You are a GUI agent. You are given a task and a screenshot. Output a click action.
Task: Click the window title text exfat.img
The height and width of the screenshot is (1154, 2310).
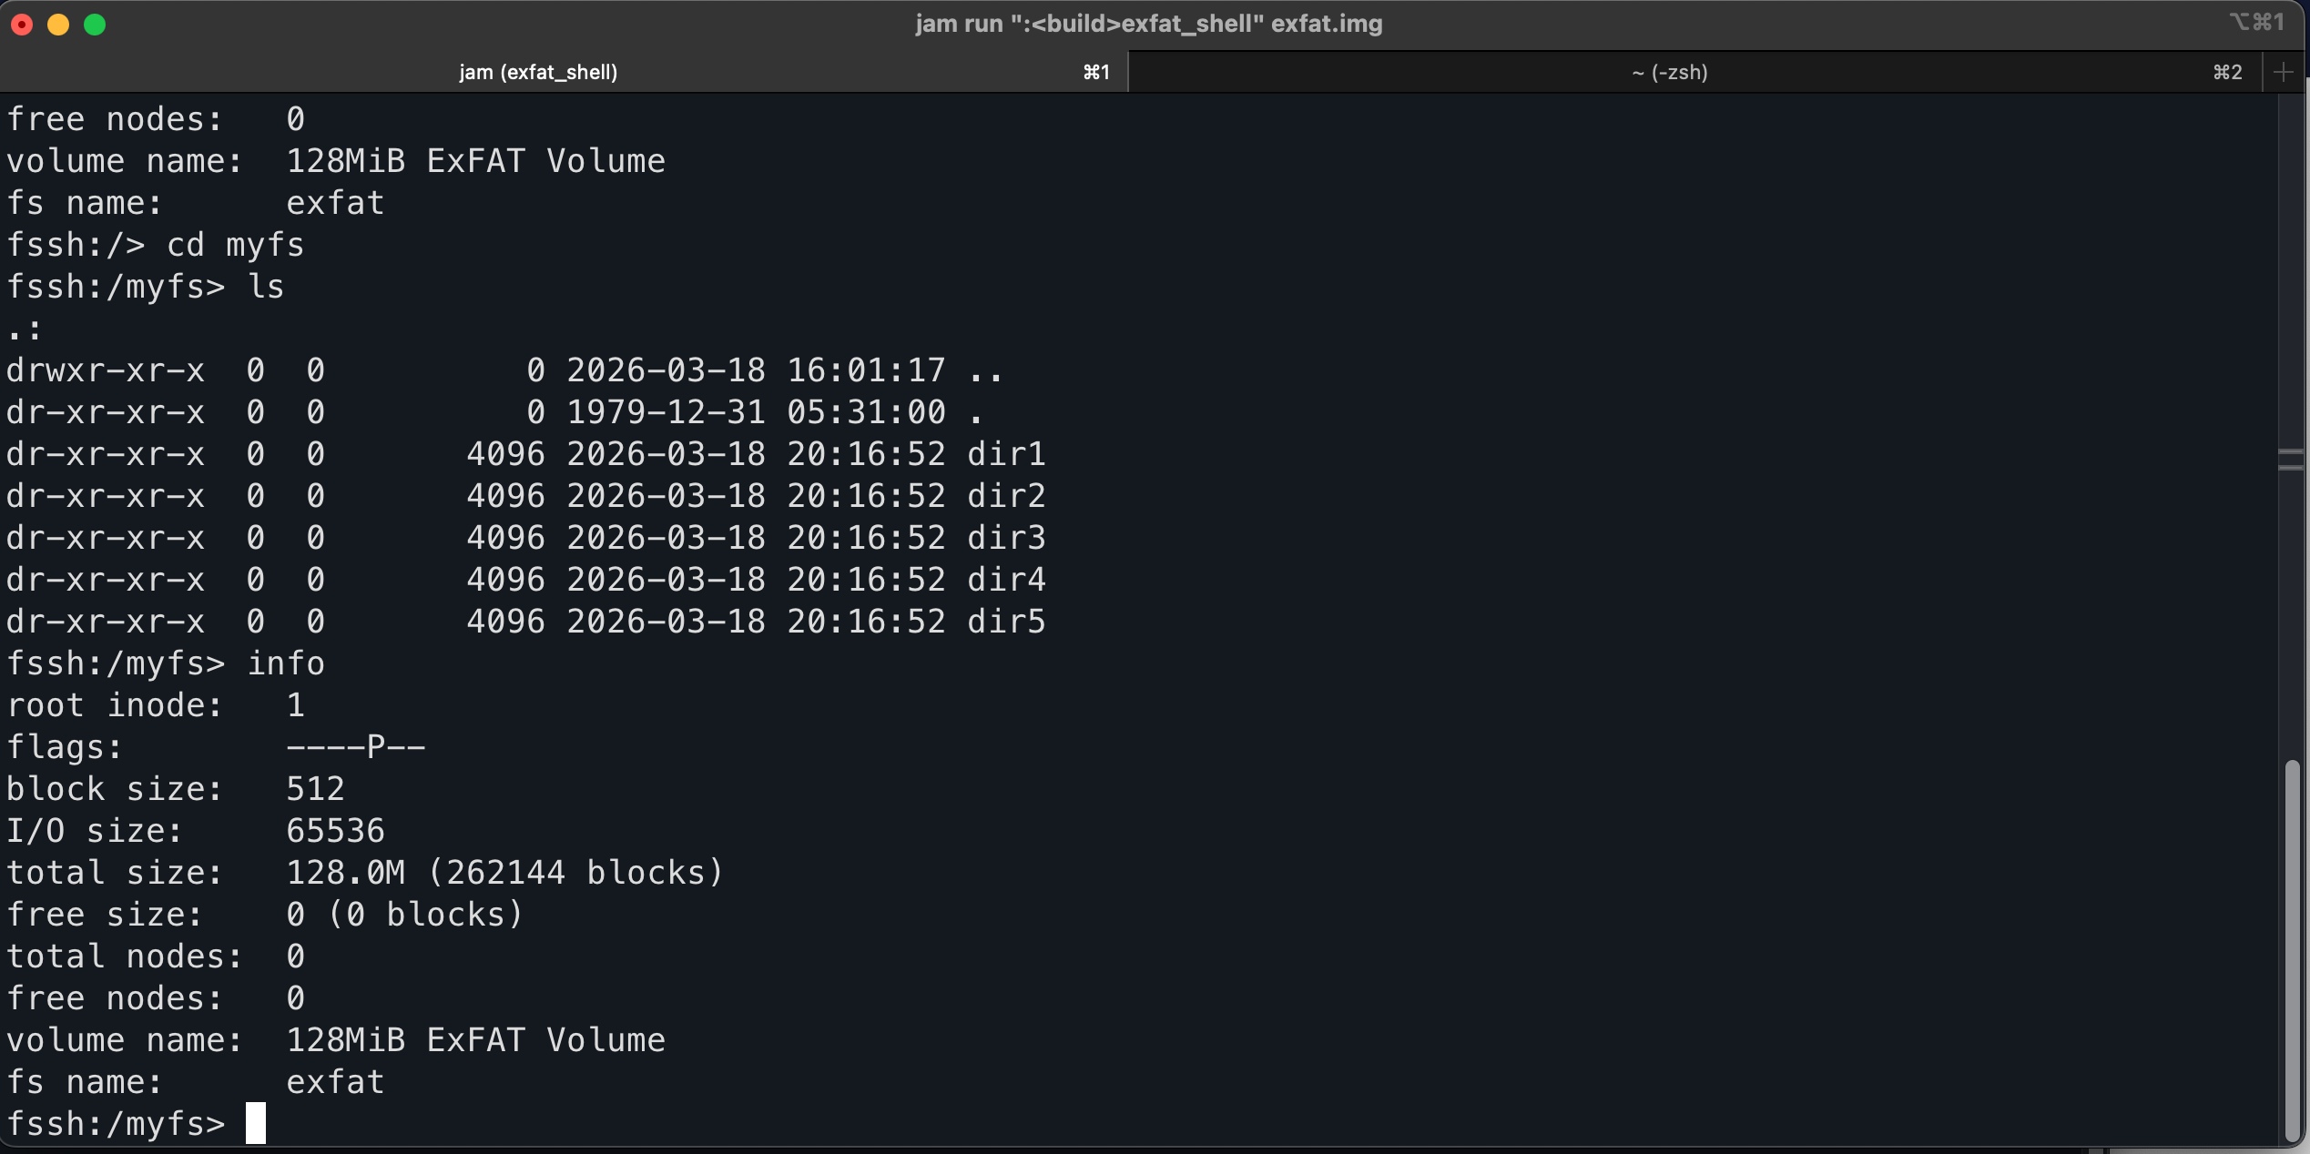(1327, 24)
